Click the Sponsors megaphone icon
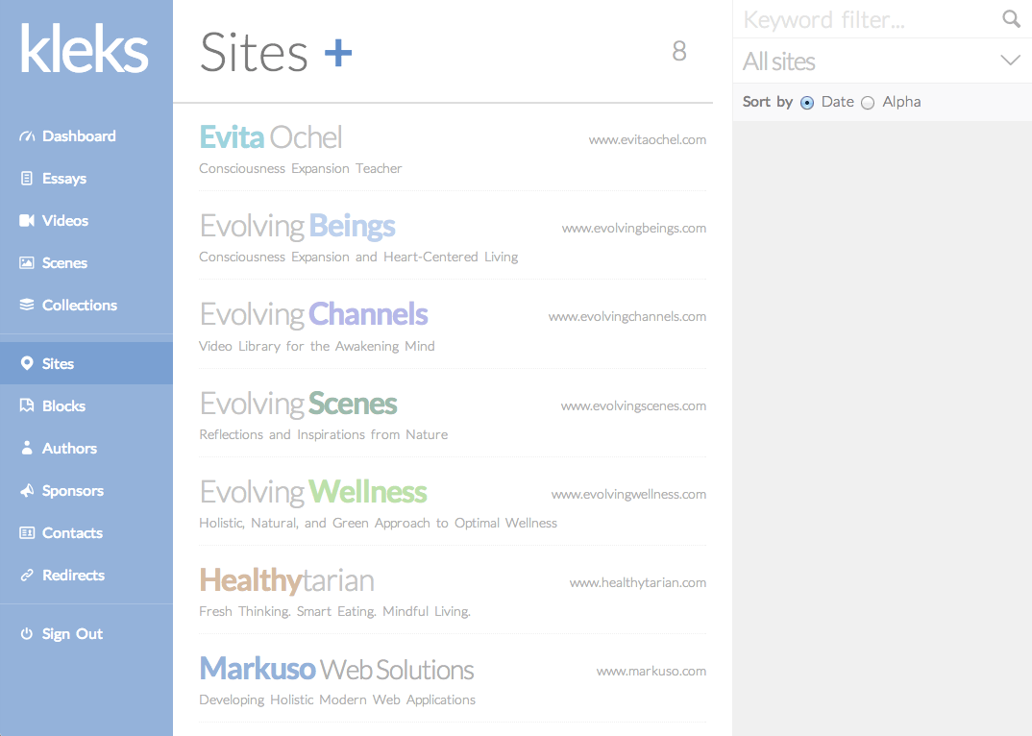 coord(27,490)
